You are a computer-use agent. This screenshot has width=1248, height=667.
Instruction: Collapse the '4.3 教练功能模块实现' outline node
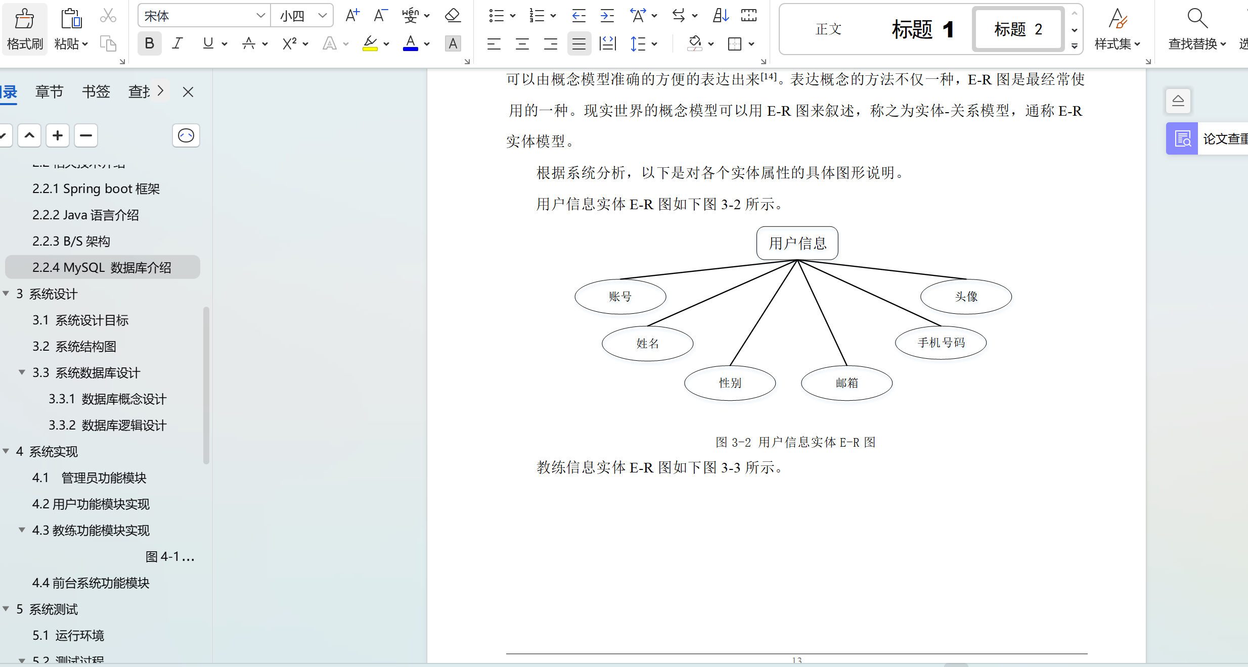[22, 530]
